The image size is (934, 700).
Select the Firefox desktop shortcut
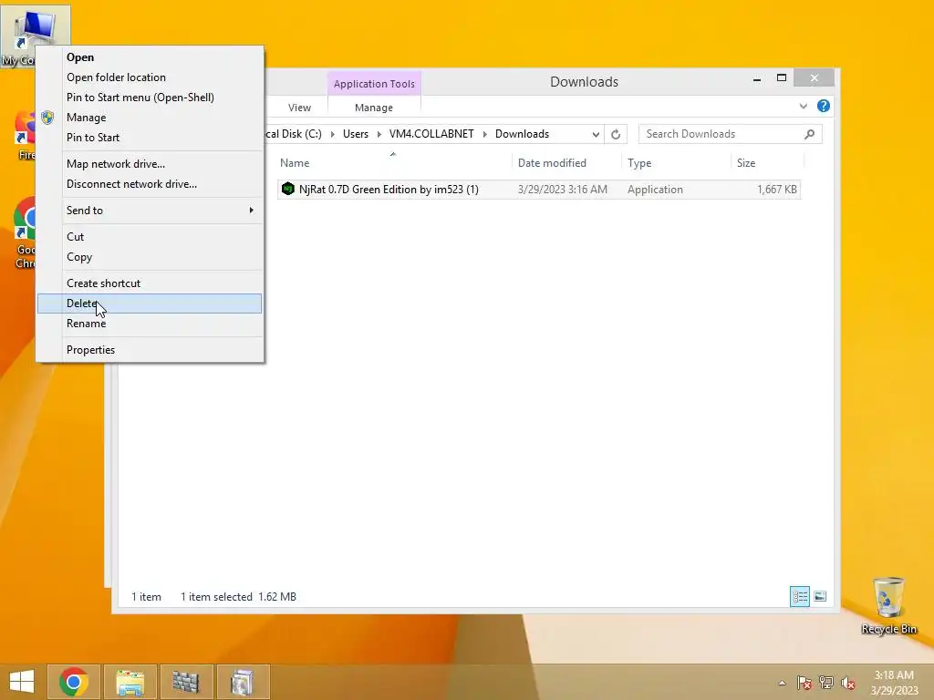pos(25,135)
